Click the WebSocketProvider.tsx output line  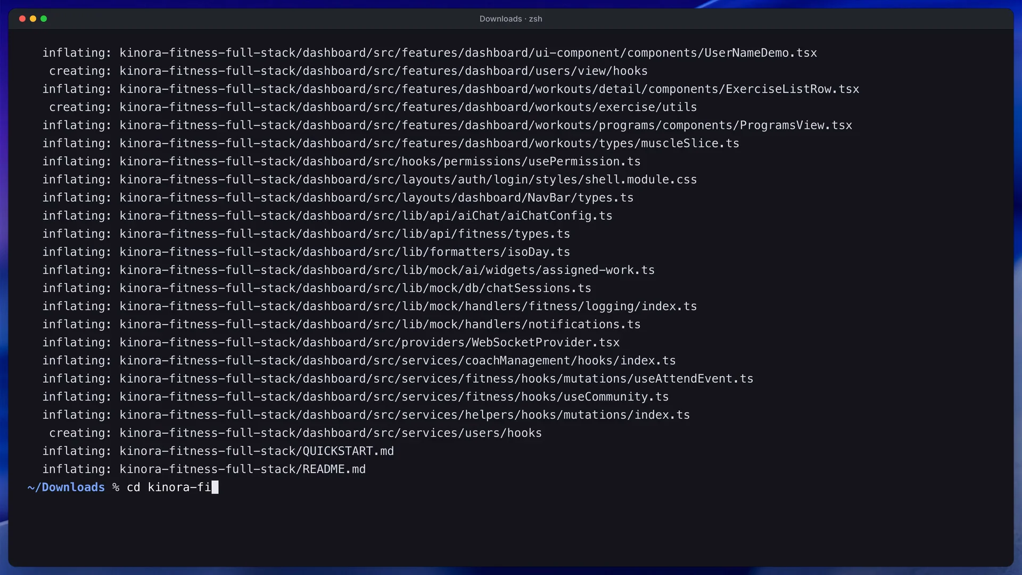tap(331, 342)
